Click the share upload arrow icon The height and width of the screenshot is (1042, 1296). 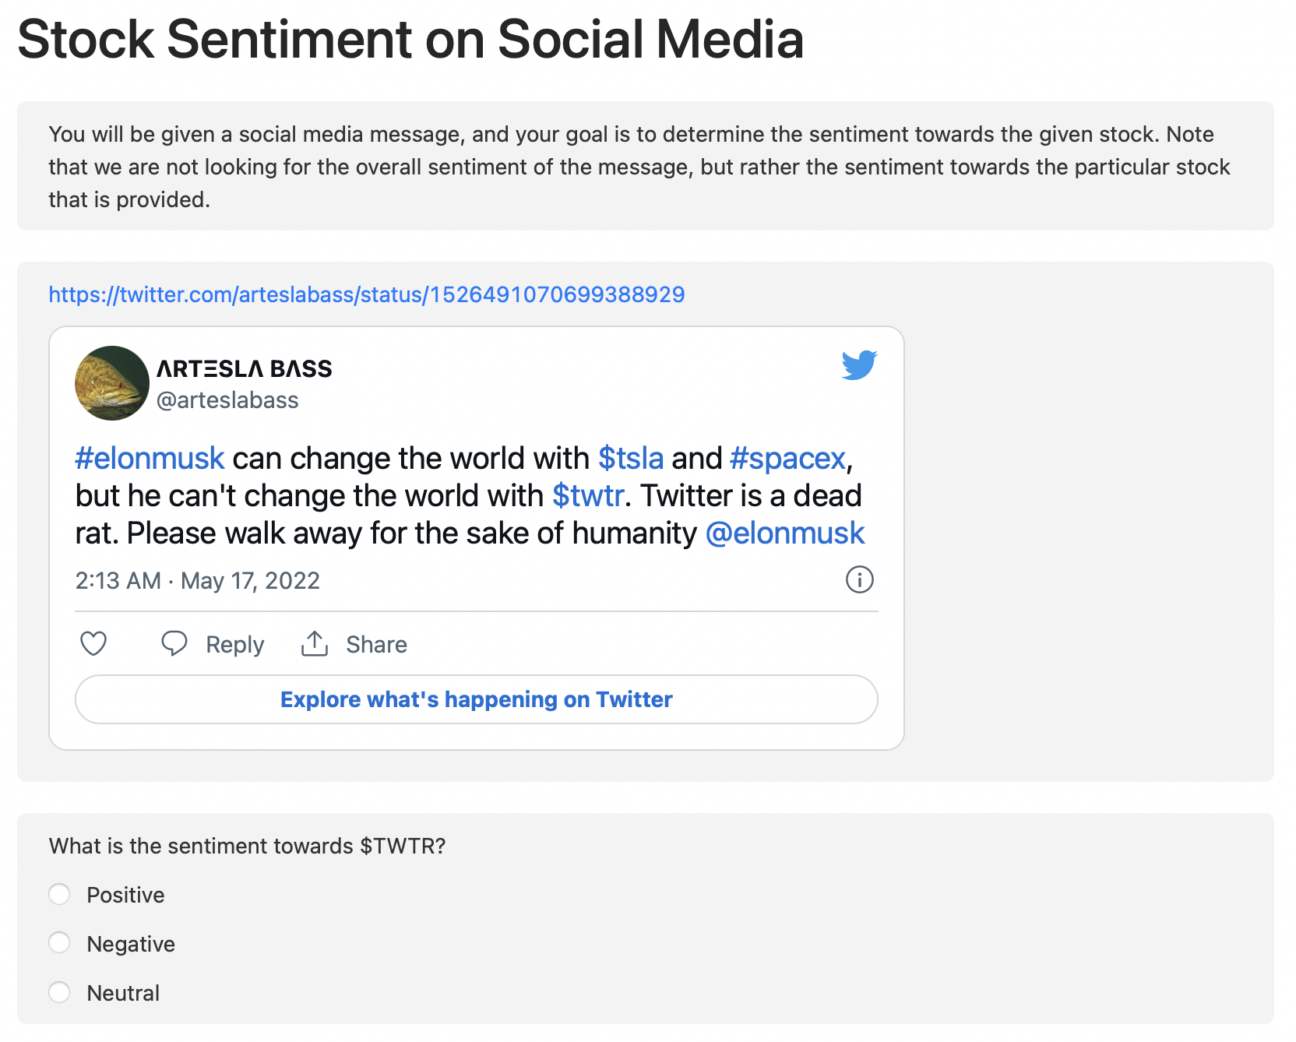coord(315,643)
